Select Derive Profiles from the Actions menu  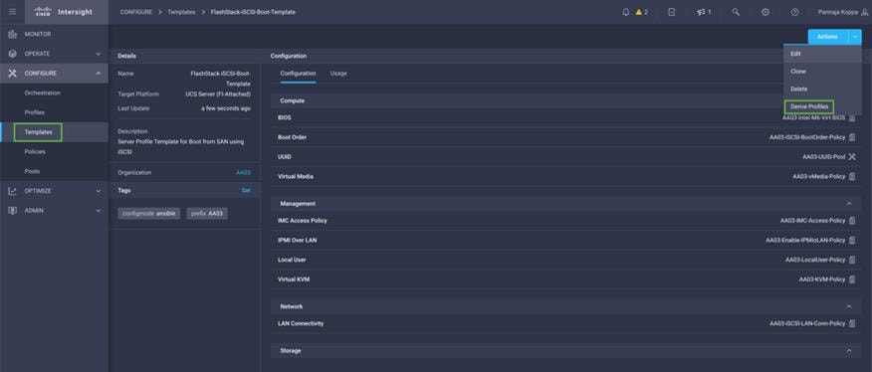(809, 106)
